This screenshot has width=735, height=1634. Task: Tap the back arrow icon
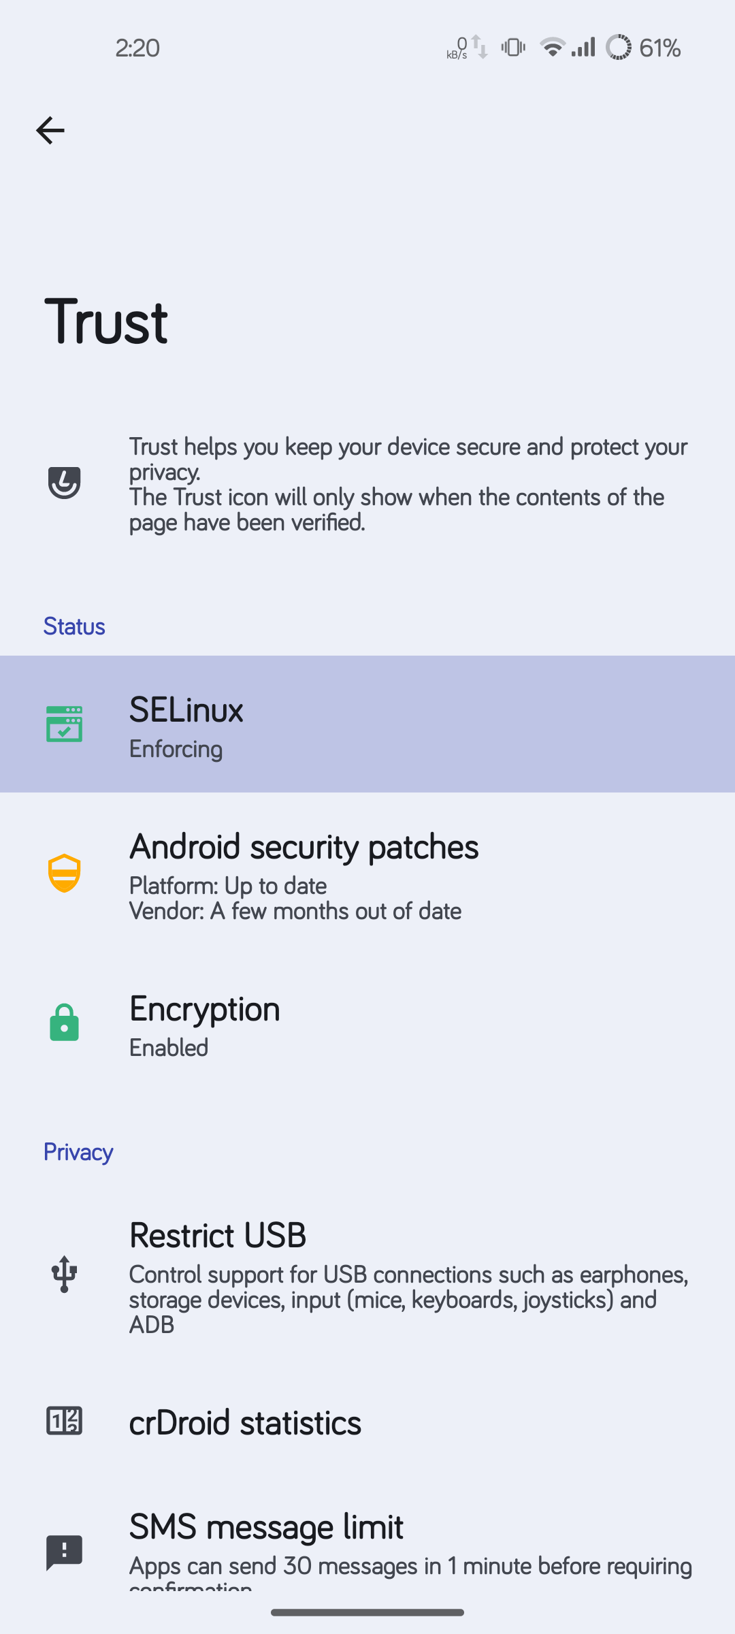[x=50, y=130]
